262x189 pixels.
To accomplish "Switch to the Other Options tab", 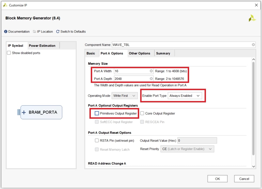I will point(140,53).
